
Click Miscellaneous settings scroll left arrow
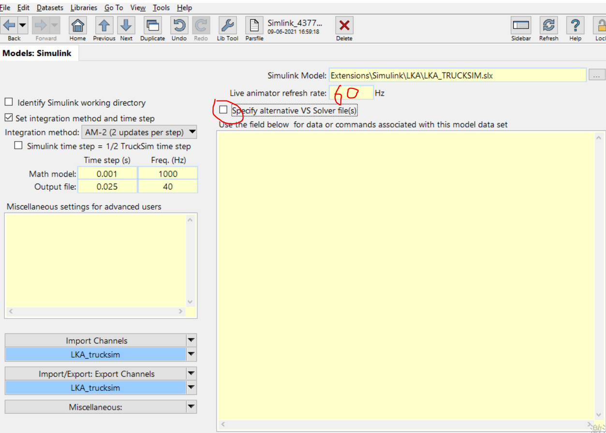[10, 312]
